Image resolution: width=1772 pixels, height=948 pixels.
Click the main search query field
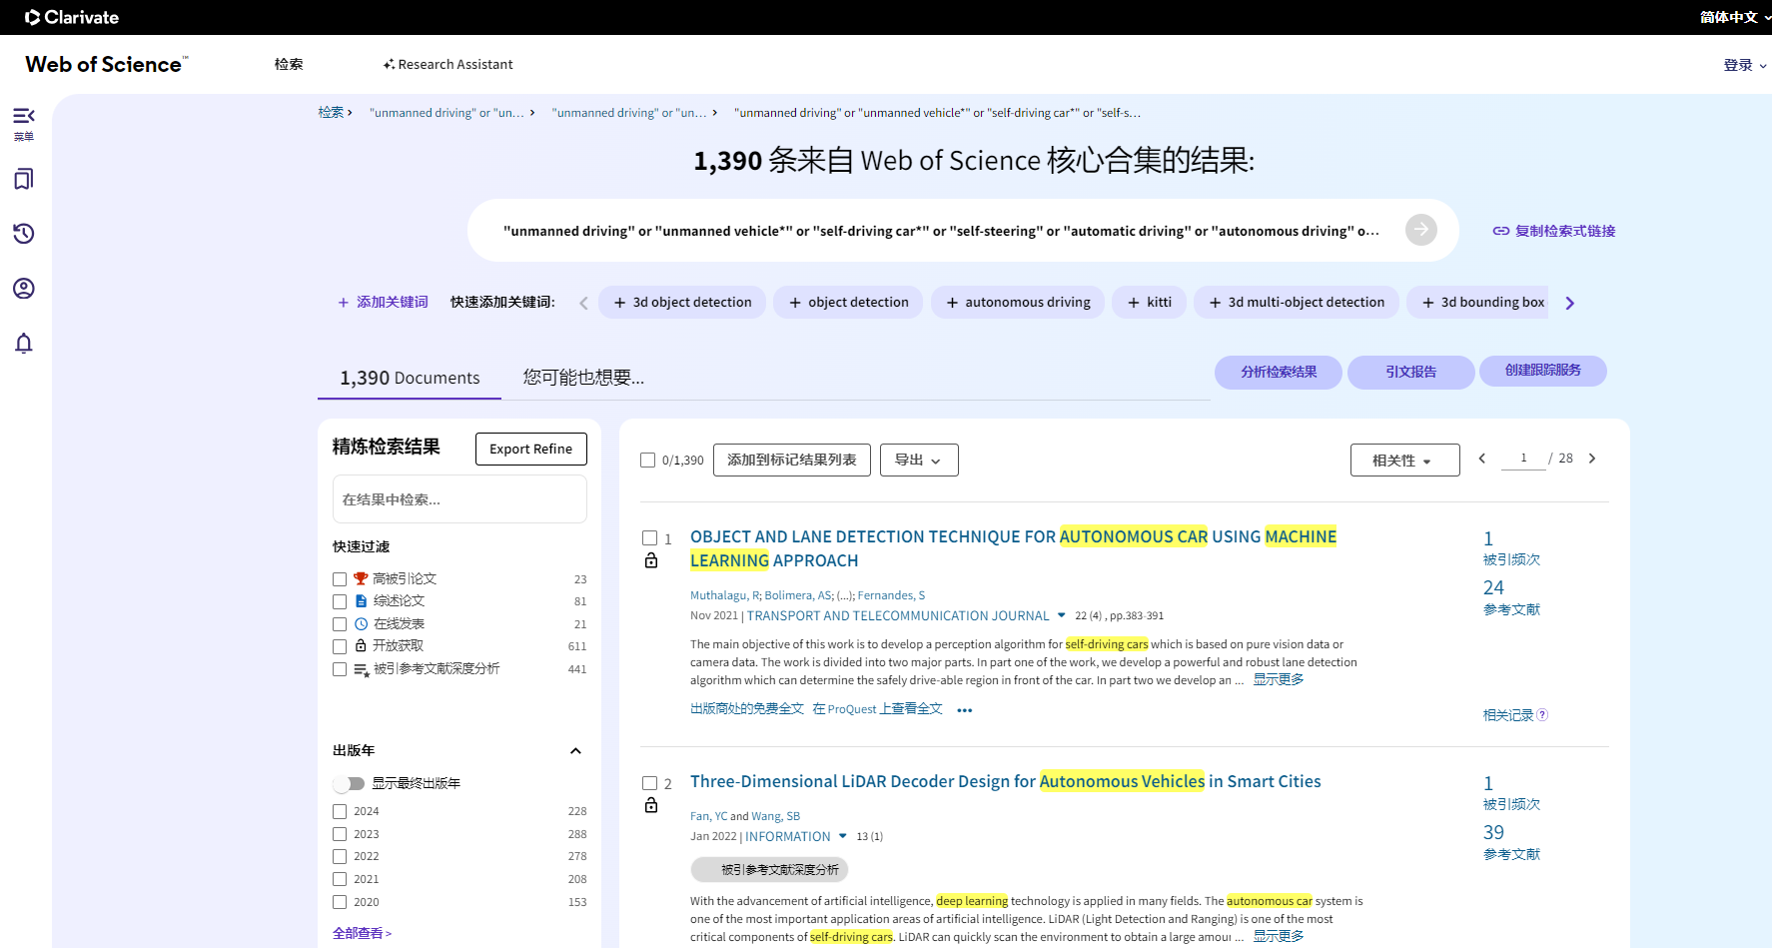(941, 231)
